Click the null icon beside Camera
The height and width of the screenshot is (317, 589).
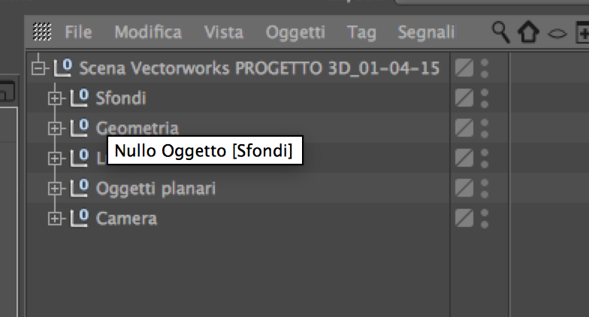pos(79,219)
